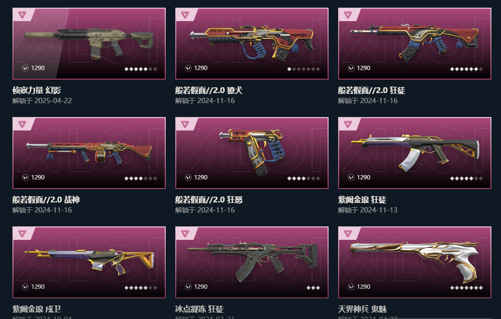
Task: Click the VP coin icon on the 般若假面//2.0 獠犬 card
Action: [x=188, y=68]
